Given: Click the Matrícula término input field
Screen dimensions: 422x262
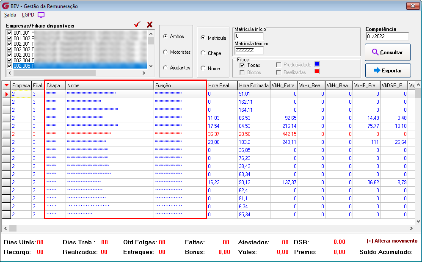Looking at the screenshot, I should [x=249, y=50].
